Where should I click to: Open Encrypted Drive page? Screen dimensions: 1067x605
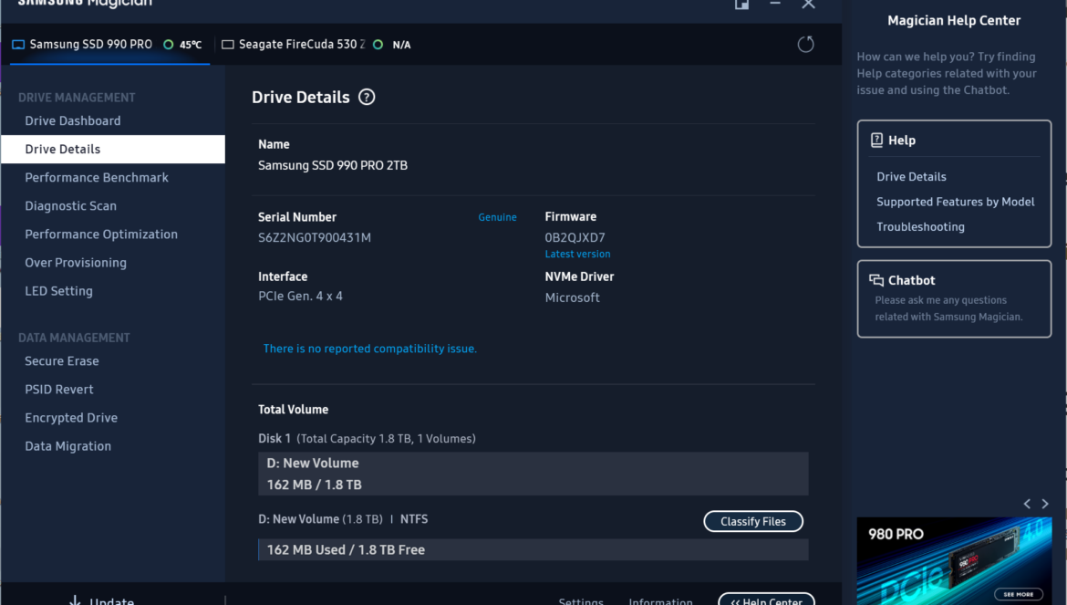[x=71, y=418]
